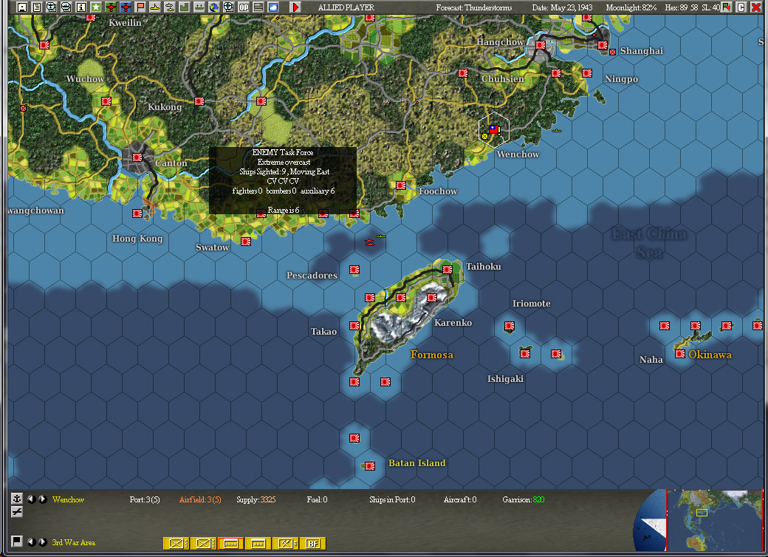Viewport: 768px width, 557px height.
Task: Open the document list report icon
Action: 37,7
